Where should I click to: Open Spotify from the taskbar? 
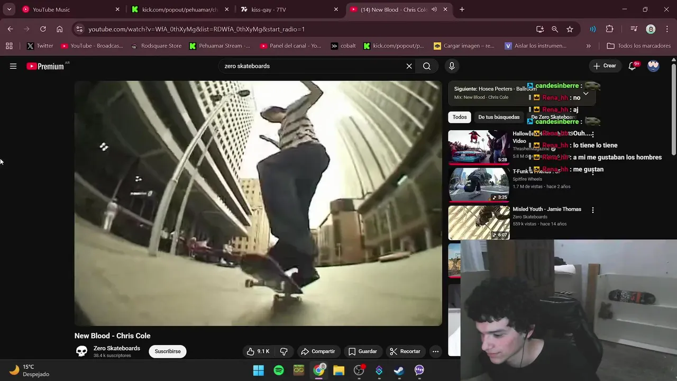pos(279,370)
